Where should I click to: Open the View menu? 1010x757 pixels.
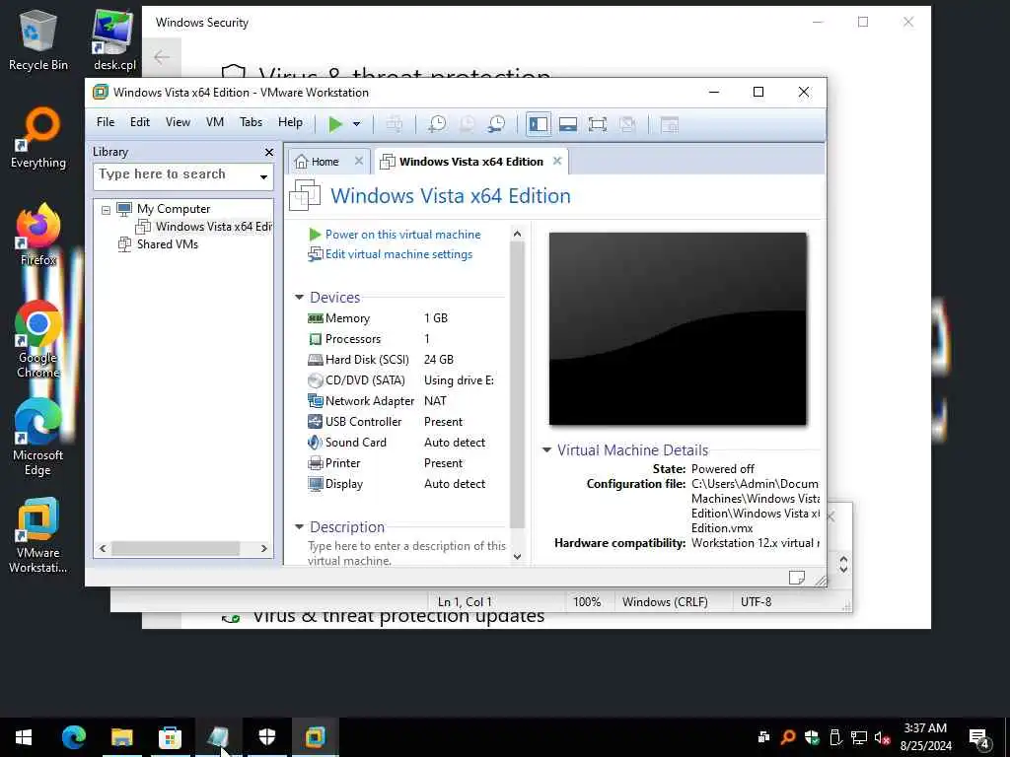click(178, 122)
